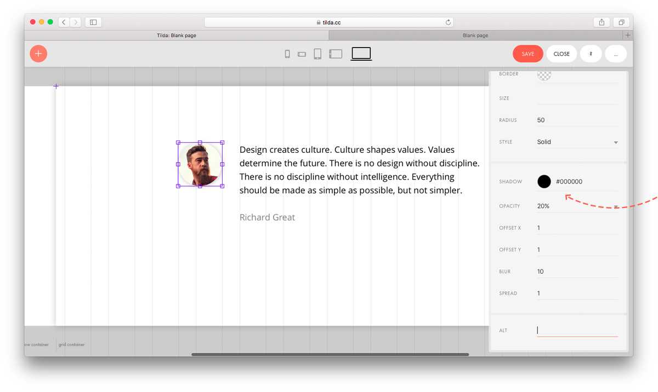Open the black shadow color swatch

pos(544,182)
